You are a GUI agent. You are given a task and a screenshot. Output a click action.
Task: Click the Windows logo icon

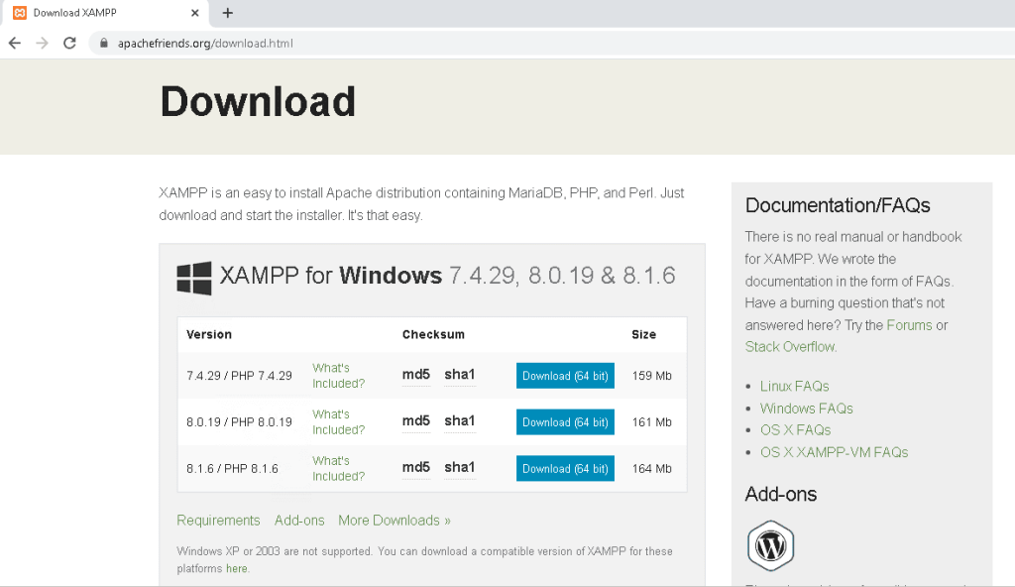point(194,278)
